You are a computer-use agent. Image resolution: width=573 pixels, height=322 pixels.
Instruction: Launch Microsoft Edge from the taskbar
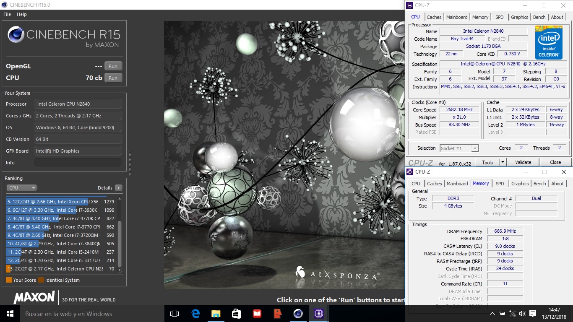pyautogui.click(x=195, y=314)
